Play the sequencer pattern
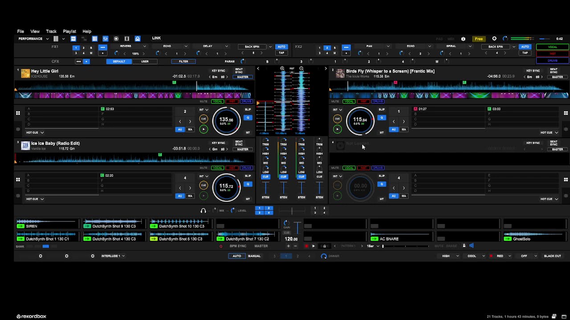The width and height of the screenshot is (570, 320). (x=313, y=246)
